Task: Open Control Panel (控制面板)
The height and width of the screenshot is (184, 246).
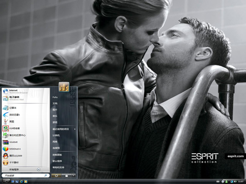Action: pyautogui.click(x=57, y=155)
